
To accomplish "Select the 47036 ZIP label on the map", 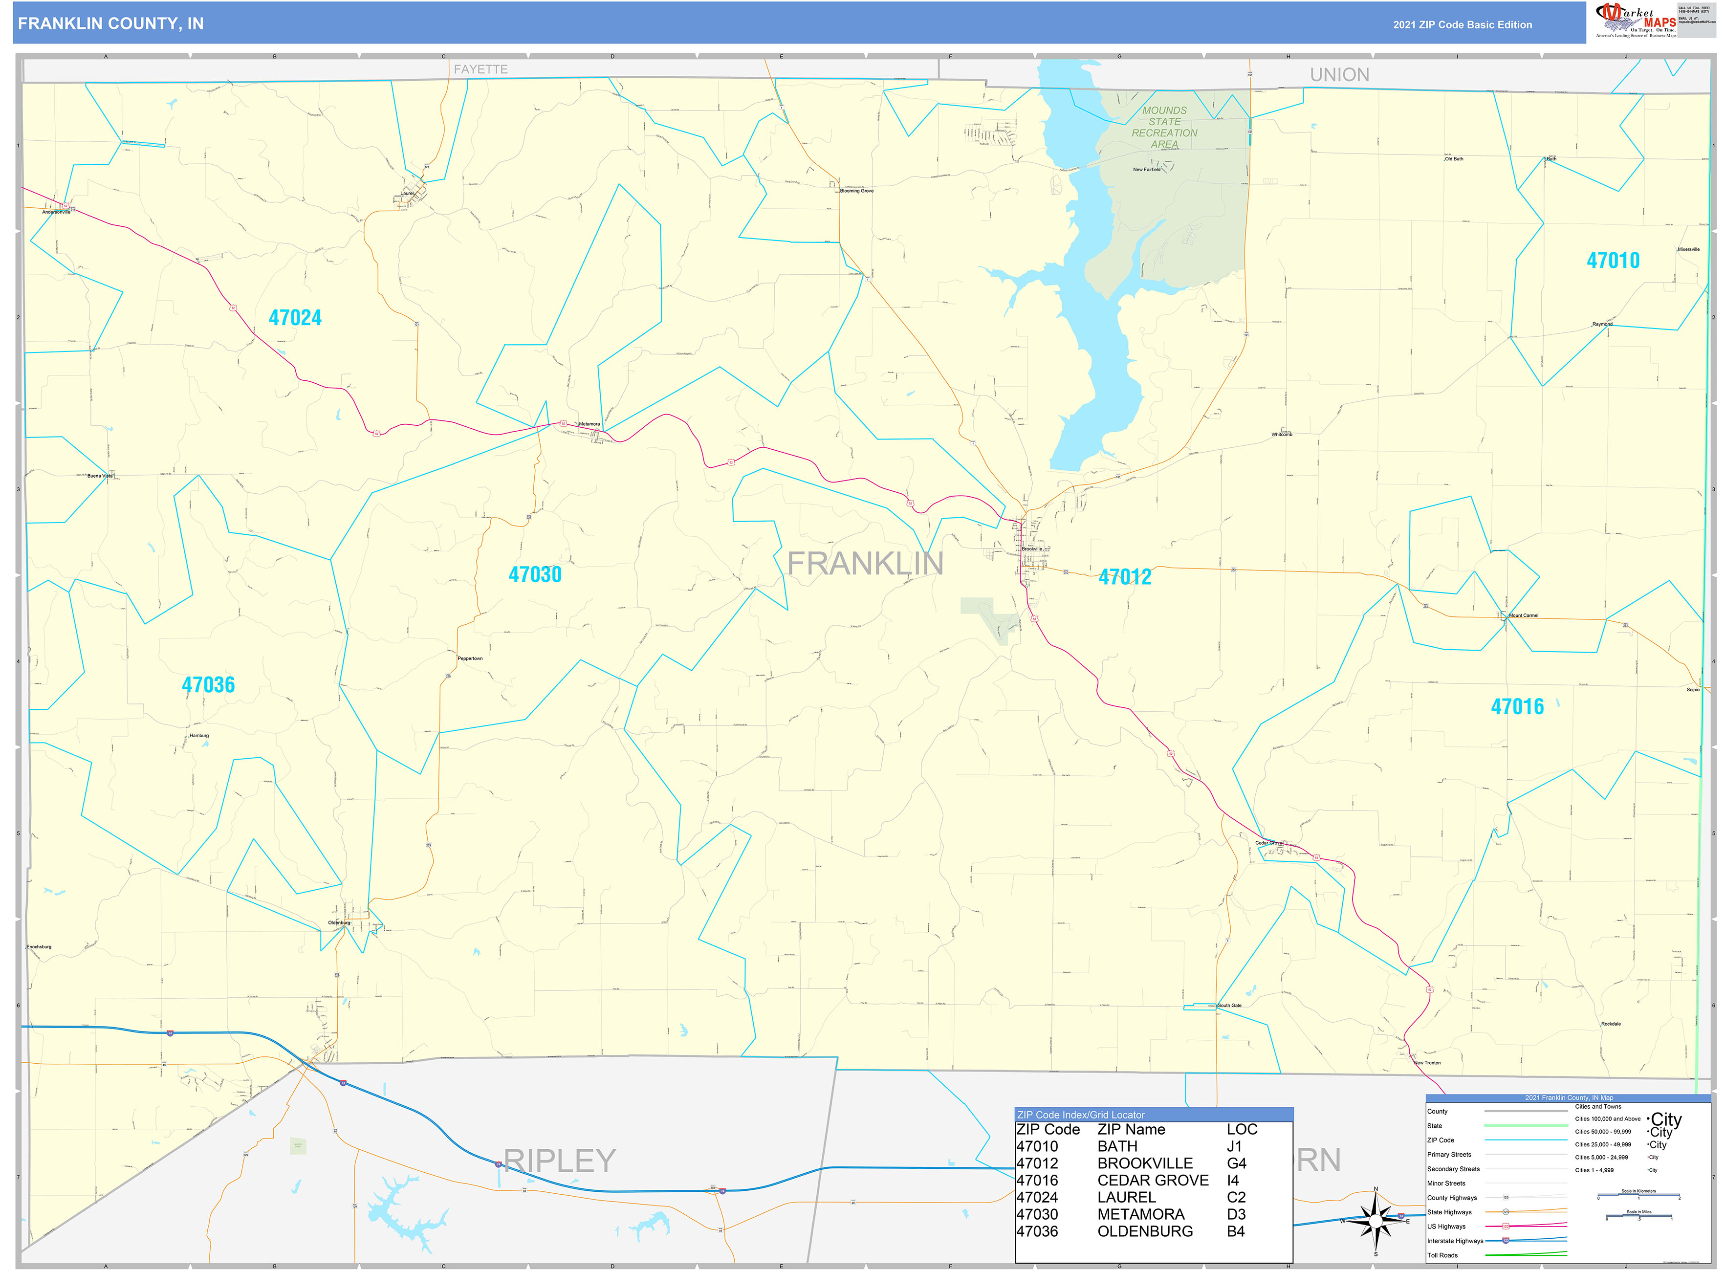I will click(208, 685).
